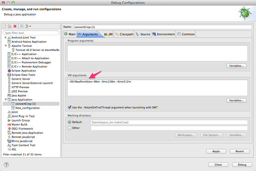Image resolution: width=256 pixels, height=171 pixels.
Task: Open the Environment tab
Action: [x=164, y=34]
